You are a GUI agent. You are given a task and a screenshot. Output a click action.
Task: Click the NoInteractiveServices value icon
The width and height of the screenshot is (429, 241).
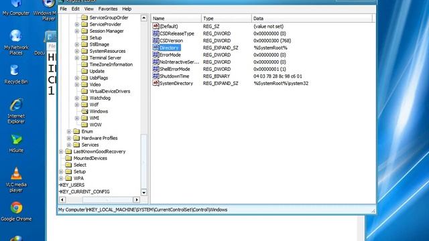coord(156,62)
